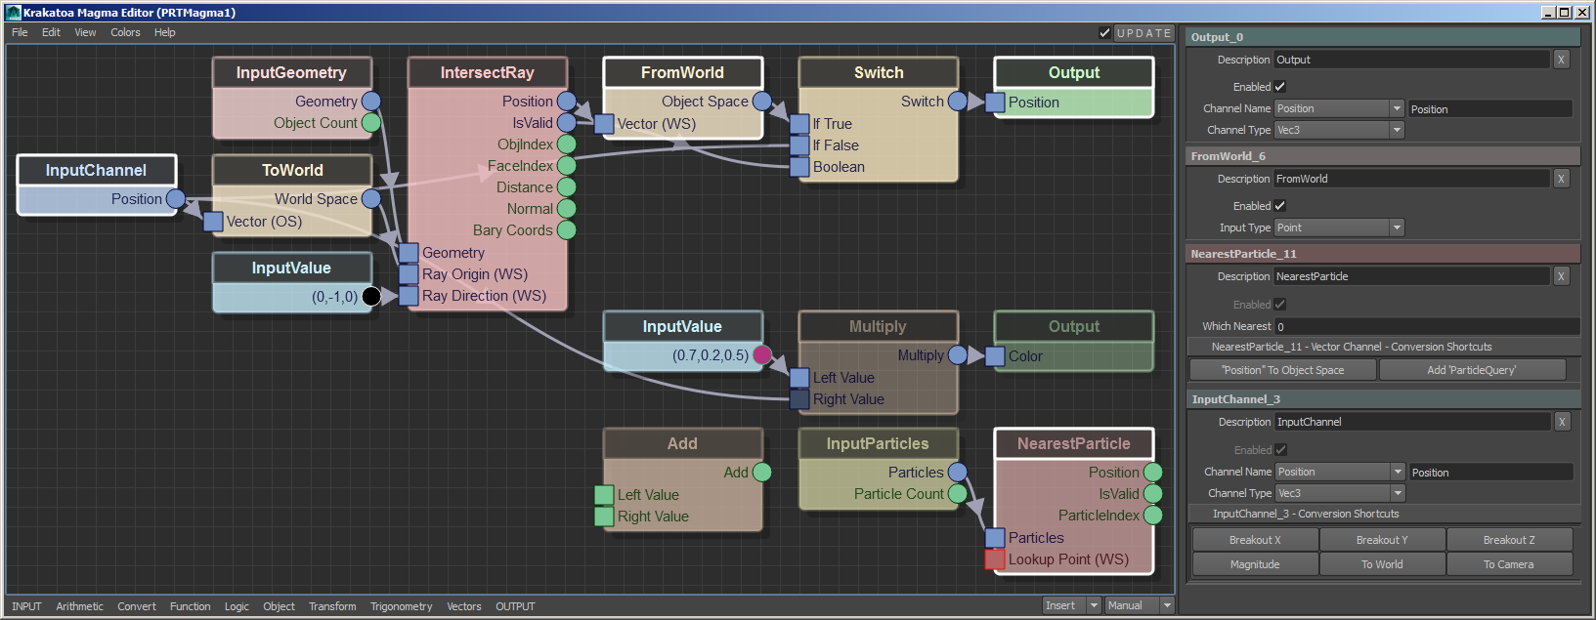The width and height of the screenshot is (1596, 620).
Task: Click the Add node Left Value input socket
Action: [x=604, y=495]
